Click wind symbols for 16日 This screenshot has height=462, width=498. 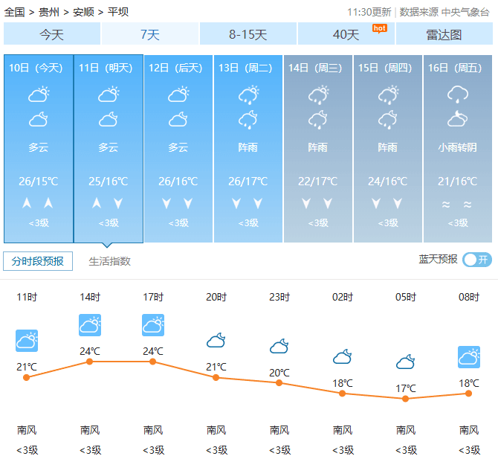coord(457,204)
